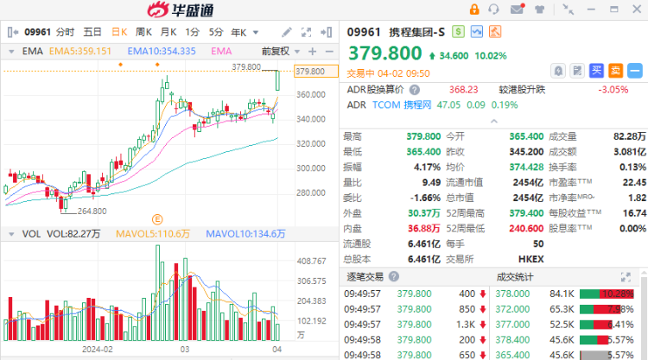Click the plus zoom-in chart icon
Viewport: 648px width, 360px height.
[x=313, y=52]
